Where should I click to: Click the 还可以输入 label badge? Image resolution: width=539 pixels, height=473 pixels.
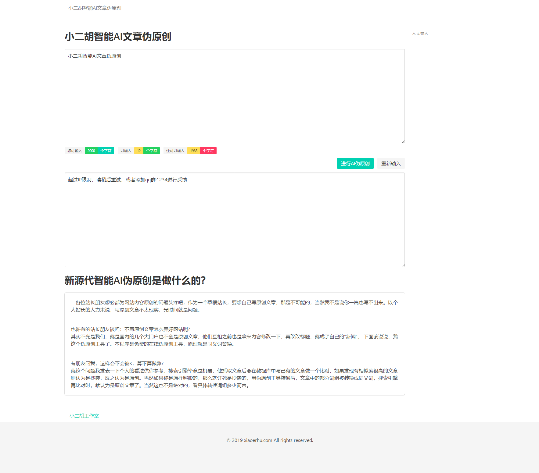click(x=175, y=151)
